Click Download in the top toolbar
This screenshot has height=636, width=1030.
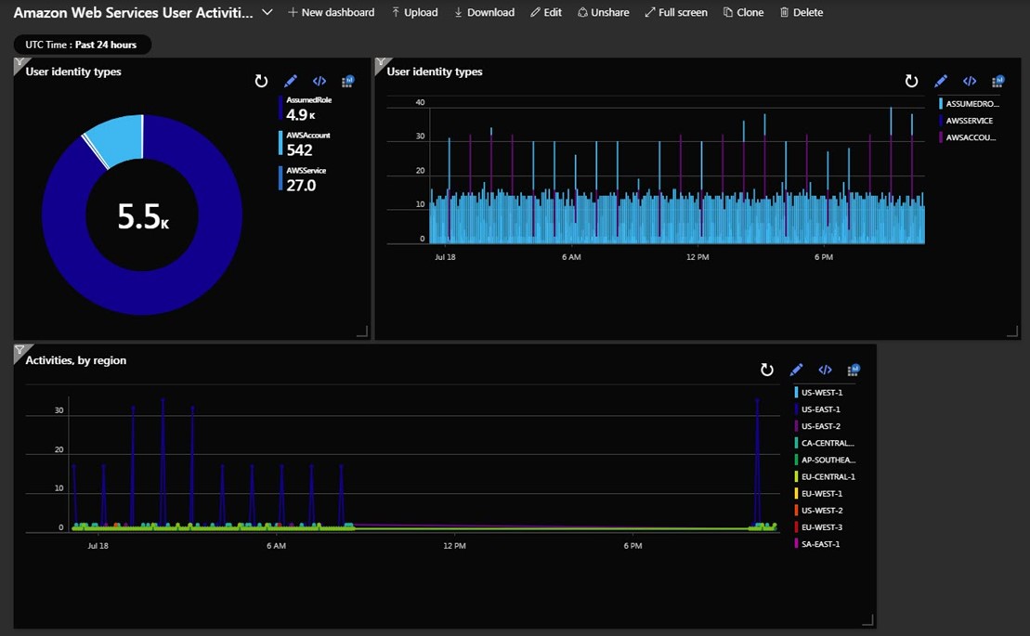484,12
